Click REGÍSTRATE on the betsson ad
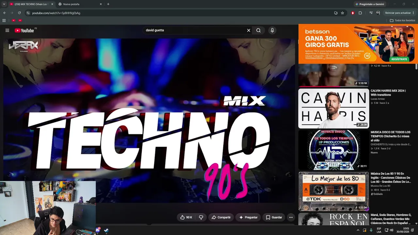Viewport: 418px width, 235px height. click(x=399, y=59)
